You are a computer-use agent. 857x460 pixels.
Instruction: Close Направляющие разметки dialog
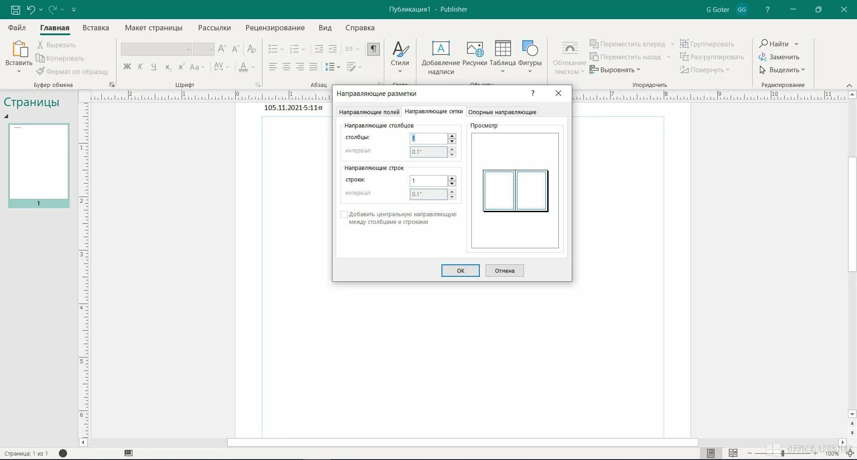point(558,93)
